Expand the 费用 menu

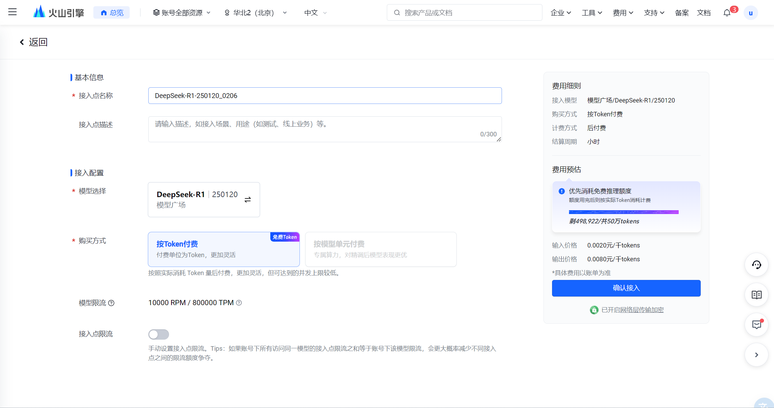point(623,13)
